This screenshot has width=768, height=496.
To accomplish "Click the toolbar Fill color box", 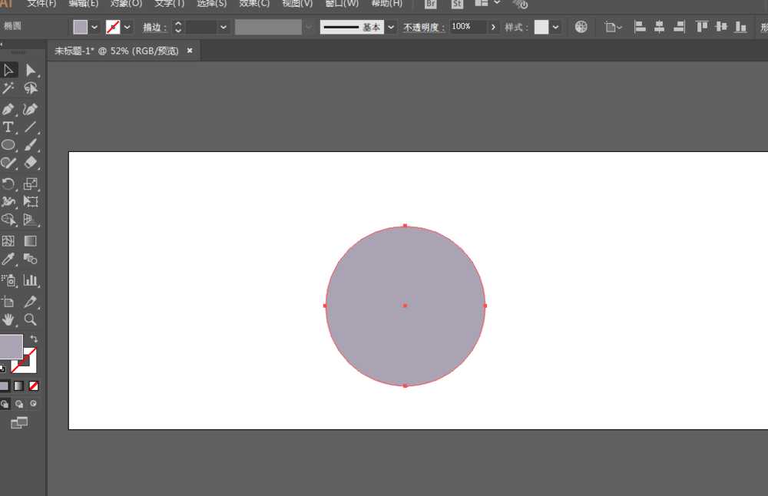I will [x=11, y=346].
